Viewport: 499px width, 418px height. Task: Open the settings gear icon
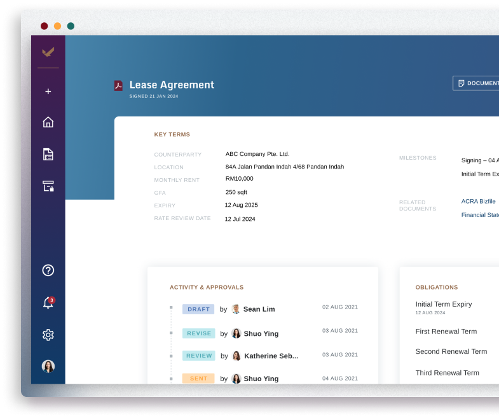pyautogui.click(x=48, y=335)
